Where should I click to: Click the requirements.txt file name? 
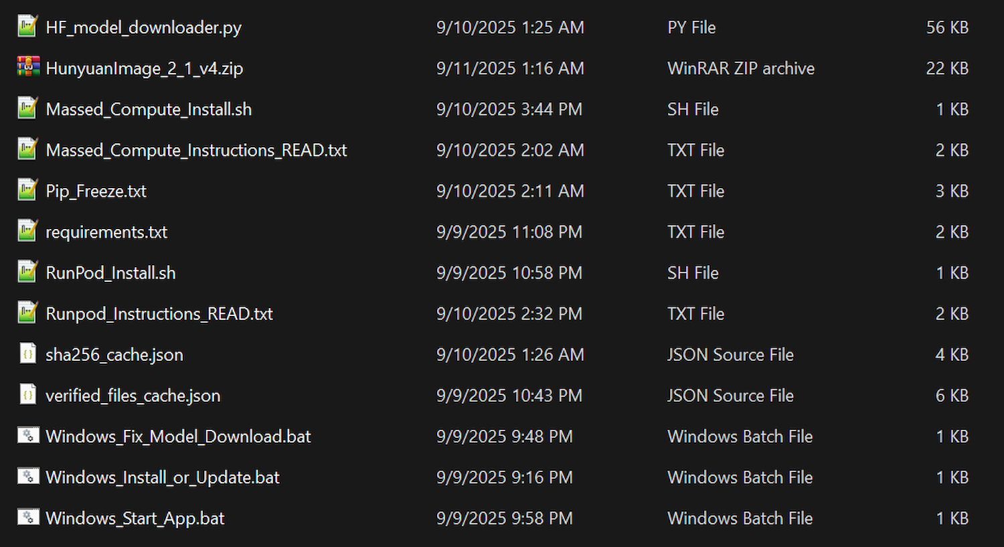(106, 232)
